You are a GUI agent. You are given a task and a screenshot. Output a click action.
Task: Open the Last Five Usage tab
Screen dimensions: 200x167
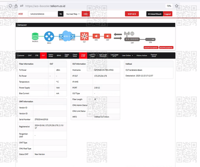92,55
